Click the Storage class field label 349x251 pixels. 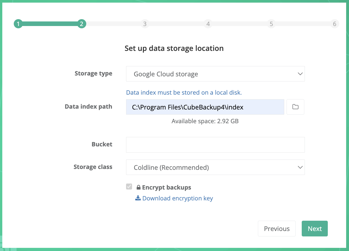click(93, 167)
